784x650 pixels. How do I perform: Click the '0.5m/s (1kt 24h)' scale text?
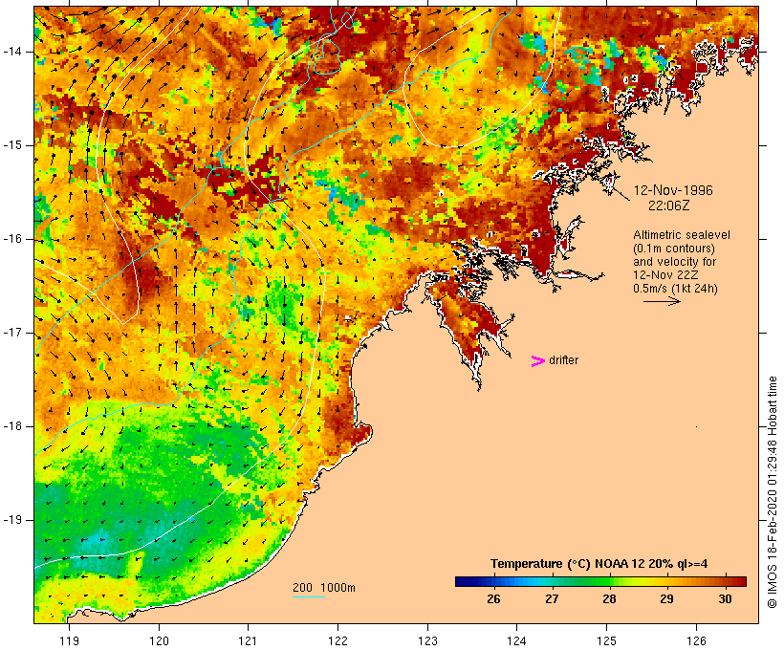pos(675,289)
